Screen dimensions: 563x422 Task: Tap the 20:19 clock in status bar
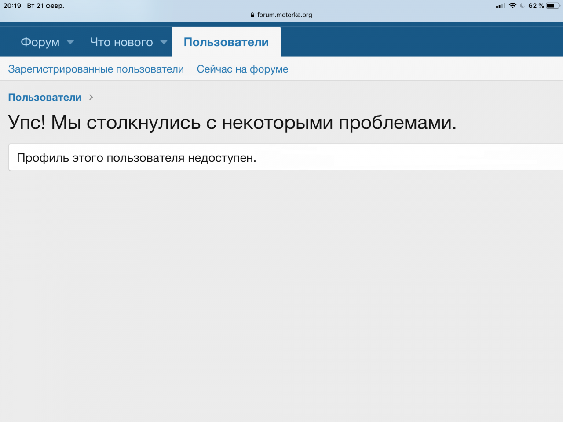12,6
